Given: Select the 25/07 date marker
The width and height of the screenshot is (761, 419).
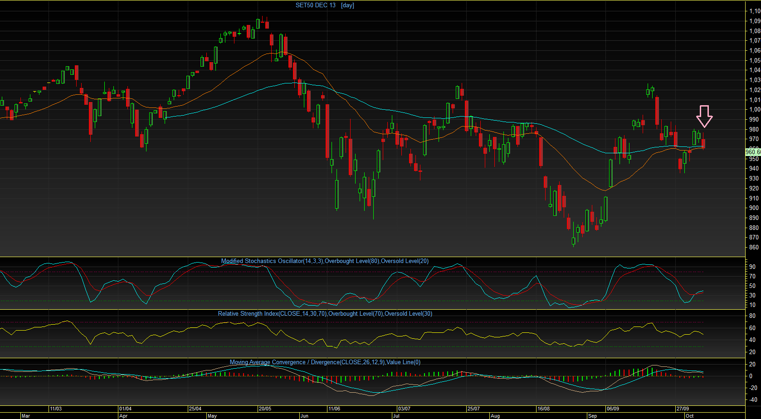Looking at the screenshot, I should click(x=473, y=409).
